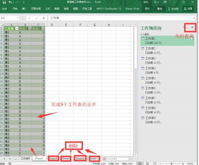The image size is (199, 165).
Task: Open the 查询 tools tab
Action: pos(160,9)
